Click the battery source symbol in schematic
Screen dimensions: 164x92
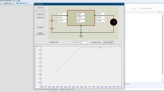click(52, 25)
